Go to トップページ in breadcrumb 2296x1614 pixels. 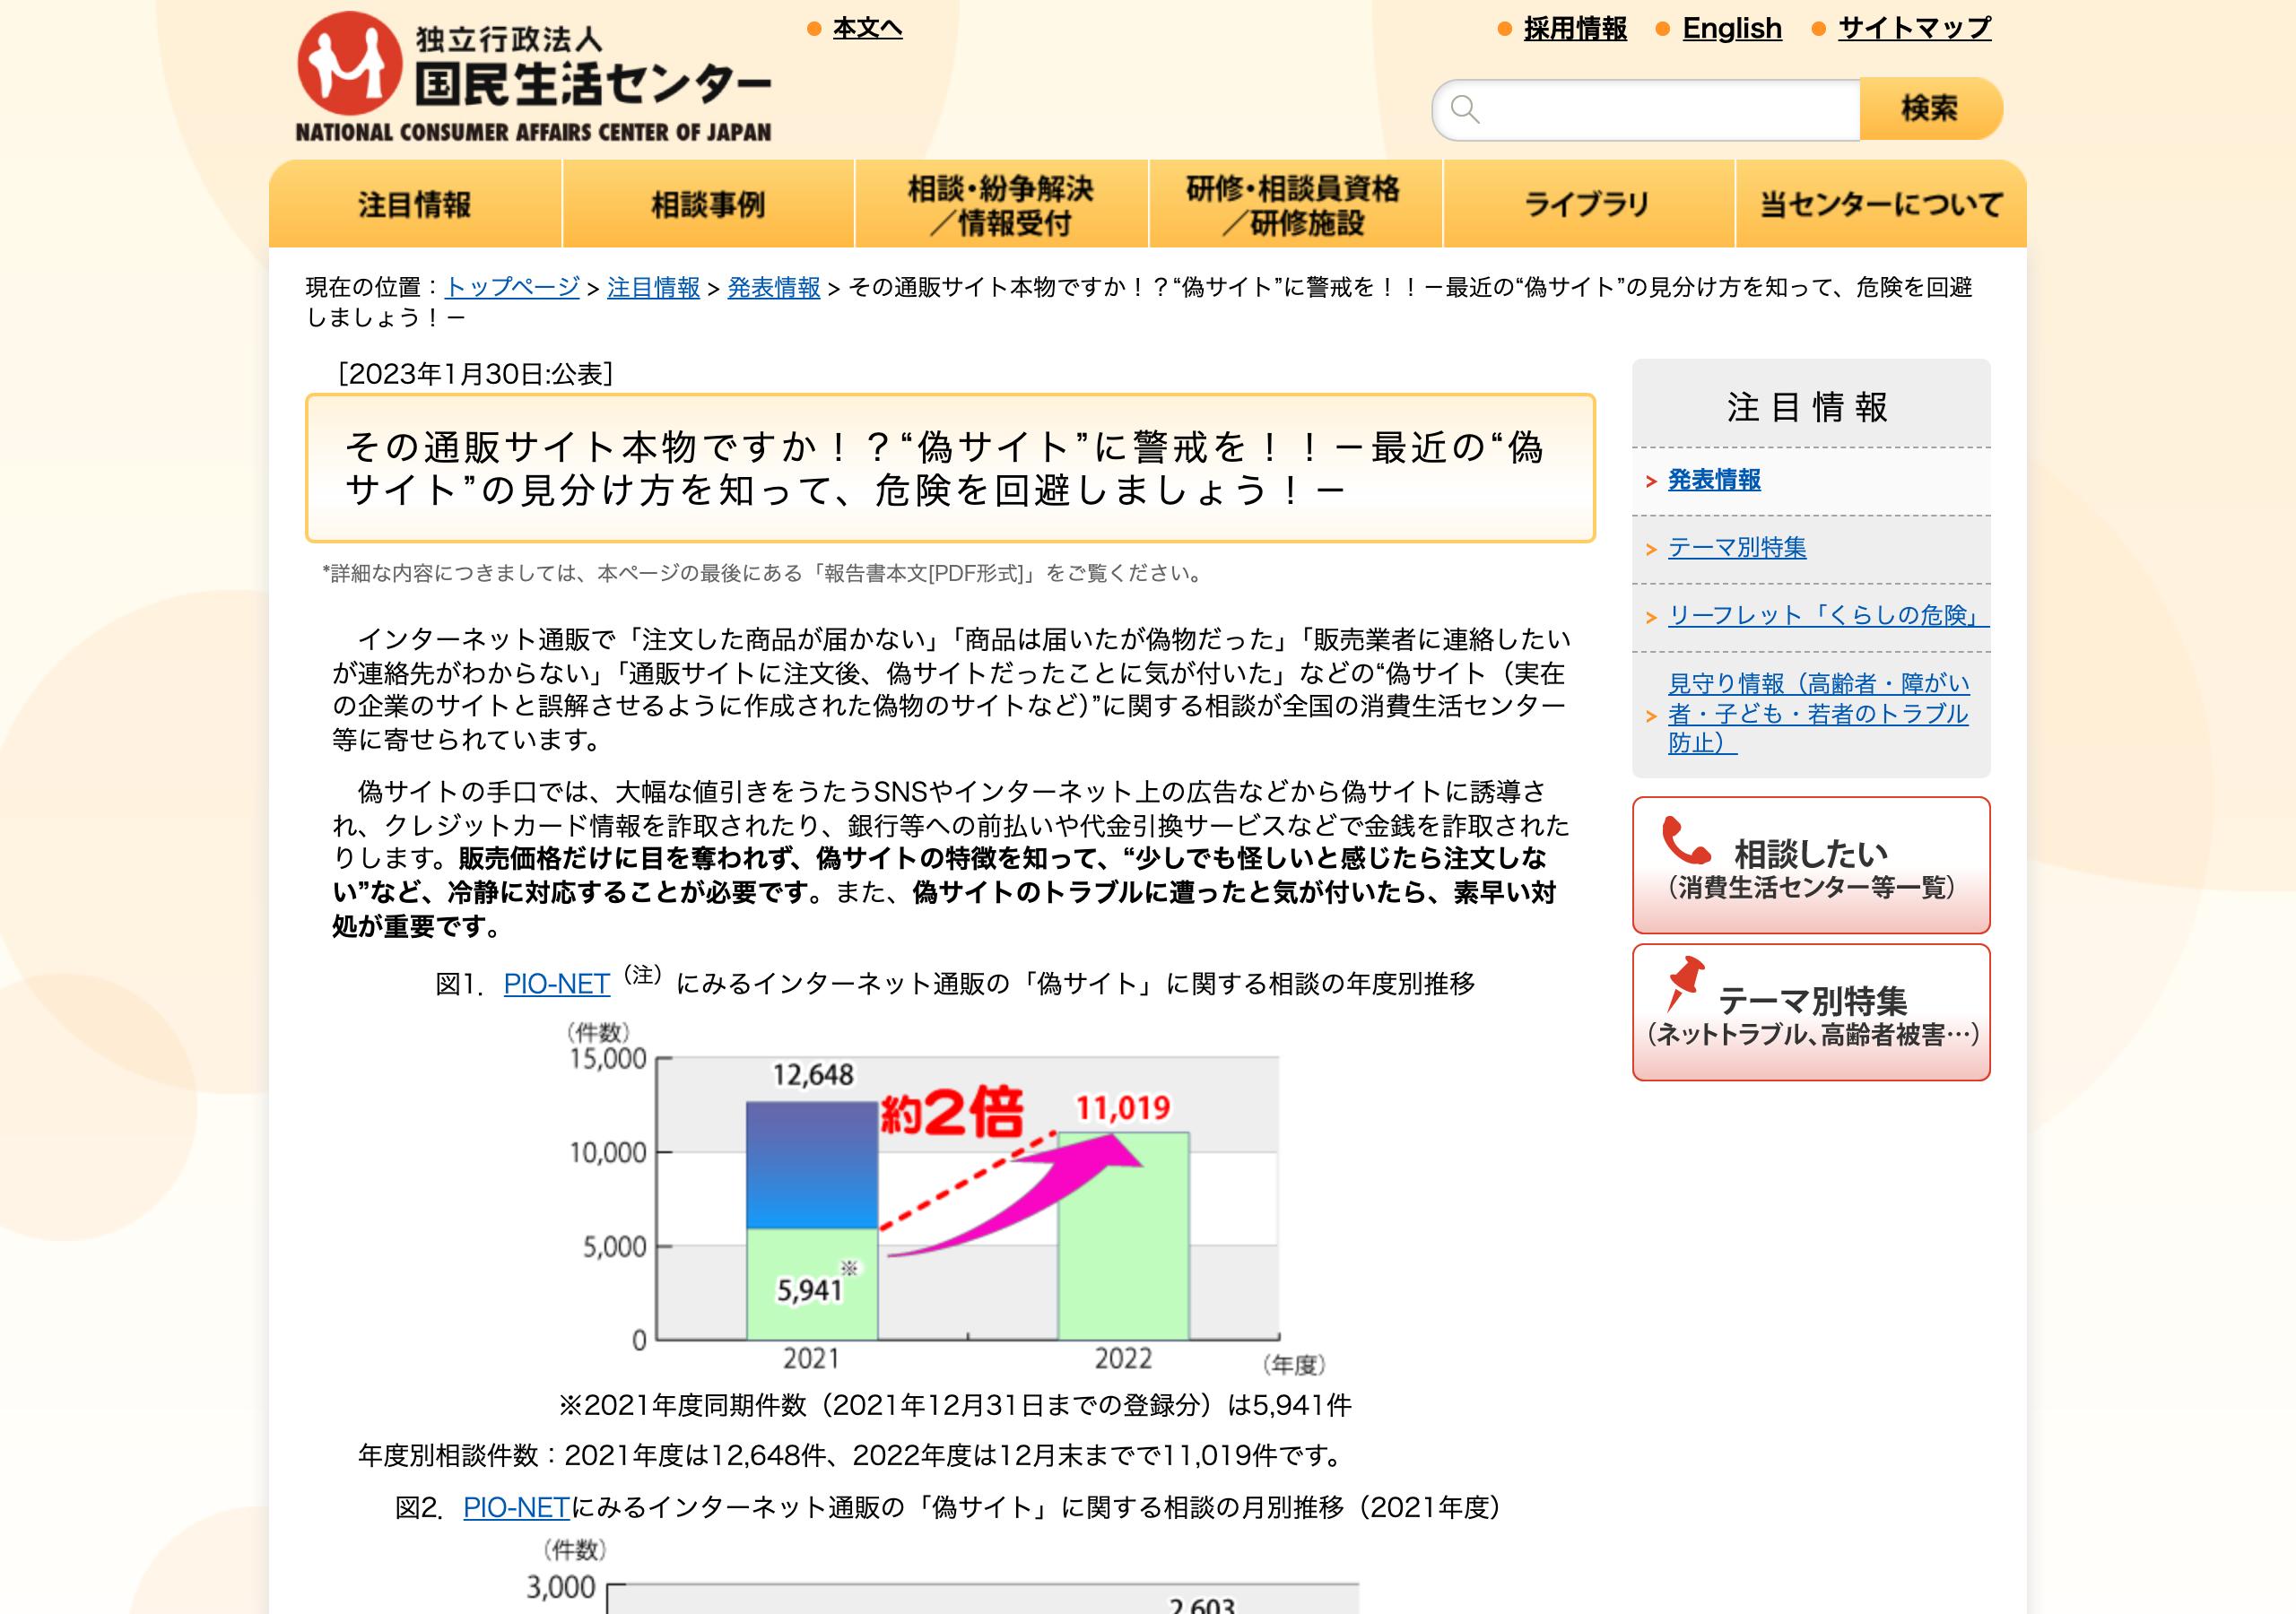coord(512,288)
